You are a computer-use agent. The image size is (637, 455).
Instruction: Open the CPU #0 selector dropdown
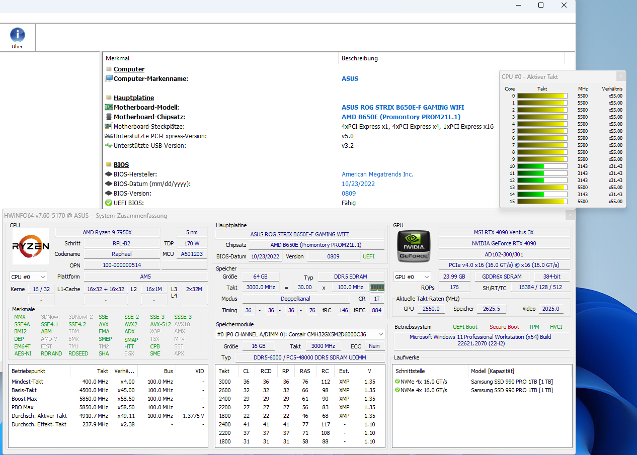coord(28,277)
